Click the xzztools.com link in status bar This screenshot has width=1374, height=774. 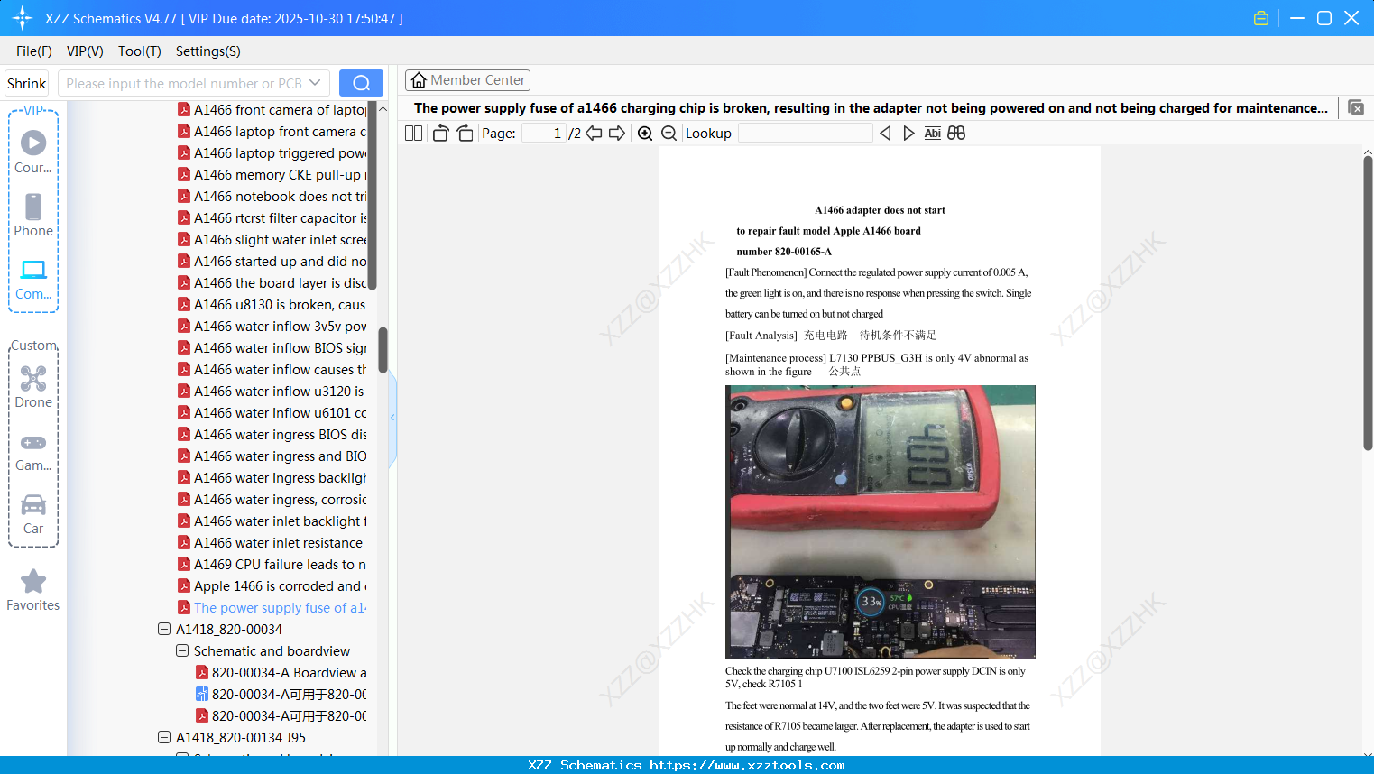pyautogui.click(x=747, y=765)
